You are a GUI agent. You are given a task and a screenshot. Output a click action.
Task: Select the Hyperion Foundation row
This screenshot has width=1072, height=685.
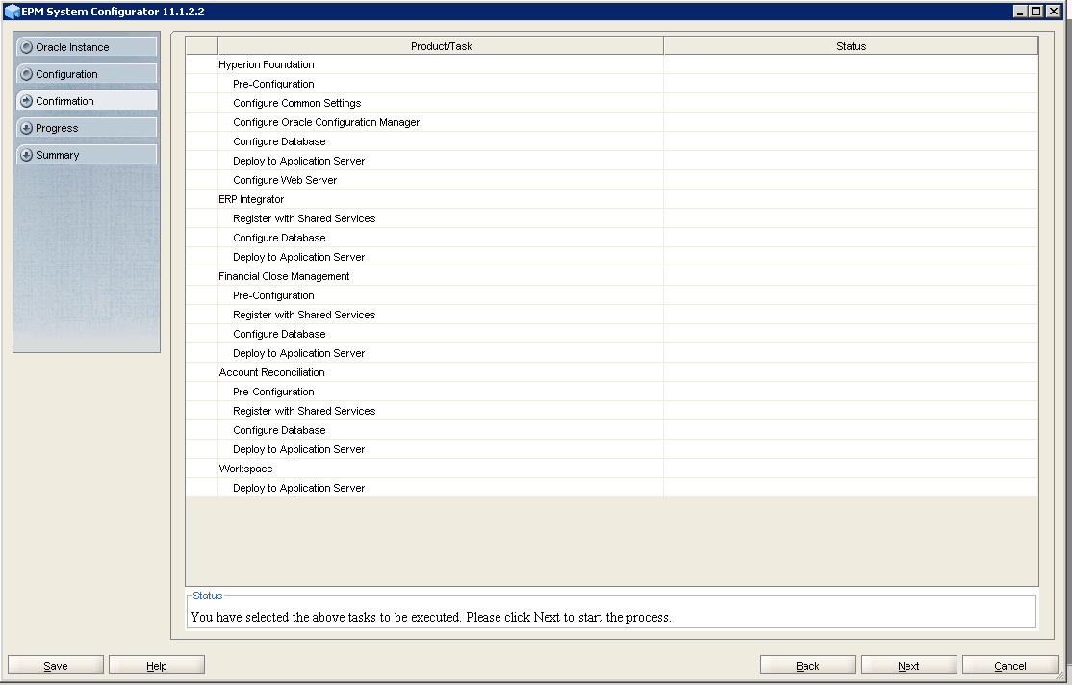point(612,64)
